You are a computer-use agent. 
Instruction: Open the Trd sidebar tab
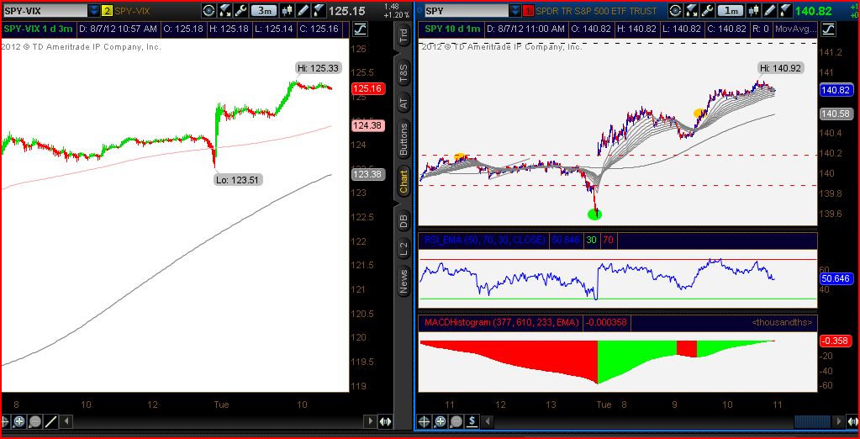pos(404,37)
